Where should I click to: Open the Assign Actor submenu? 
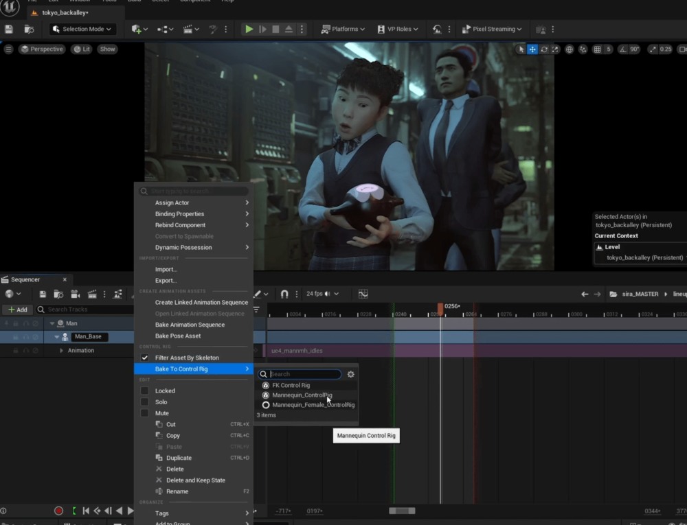click(x=194, y=202)
